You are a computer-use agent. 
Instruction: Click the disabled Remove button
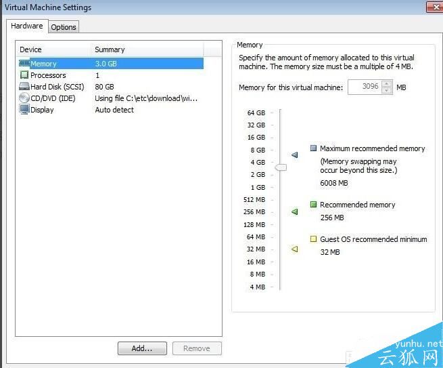coord(197,348)
